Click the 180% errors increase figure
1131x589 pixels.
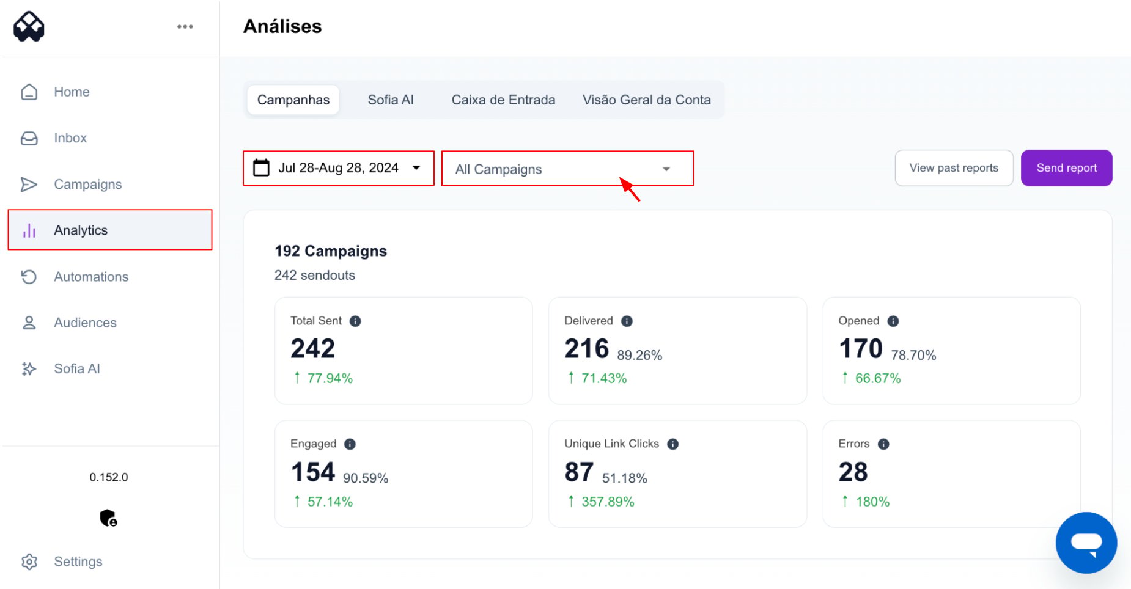872,502
